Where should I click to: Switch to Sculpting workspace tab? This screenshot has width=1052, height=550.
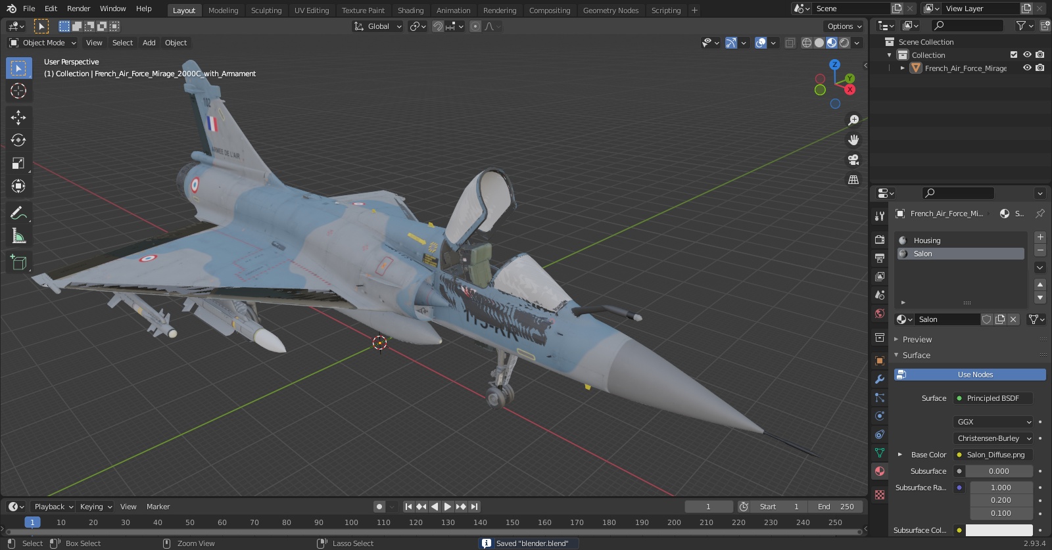[266, 11]
